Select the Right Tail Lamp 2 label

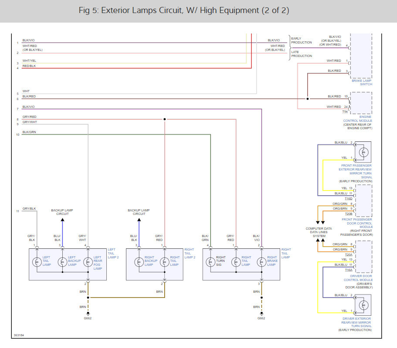coord(190,253)
